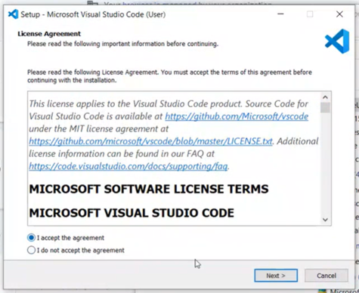Image resolution: width=359 pixels, height=293 pixels.
Task: Click the license scrollbar down arrow
Action: click(325, 220)
